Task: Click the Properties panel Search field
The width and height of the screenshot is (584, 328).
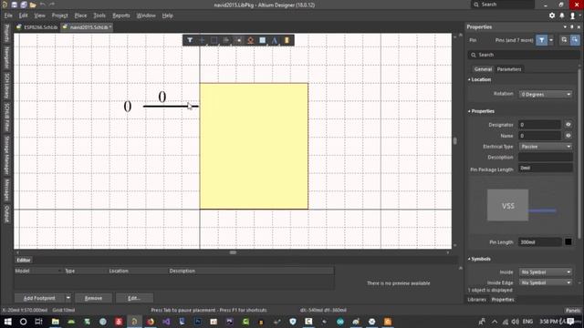Action: tap(524, 55)
